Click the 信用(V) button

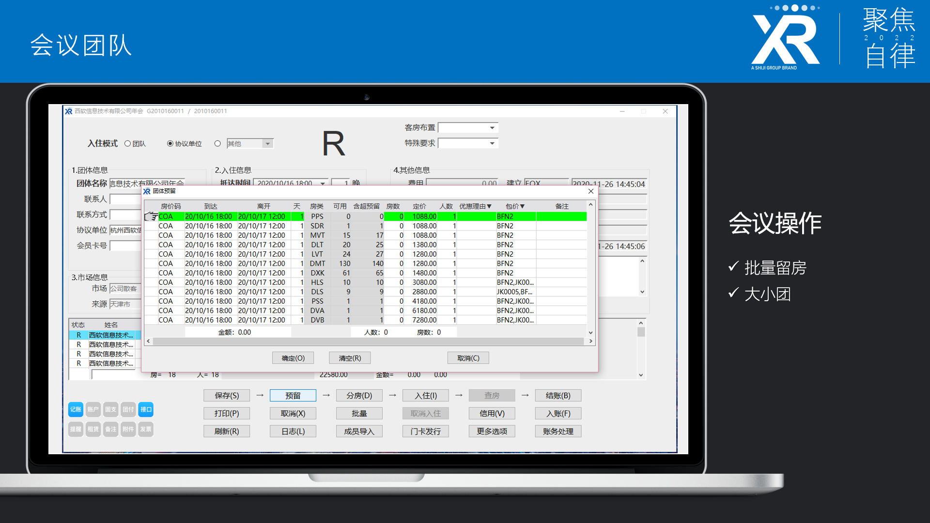coord(492,414)
